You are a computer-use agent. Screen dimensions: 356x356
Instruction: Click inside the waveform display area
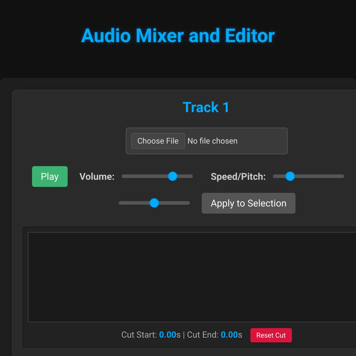[x=190, y=276]
